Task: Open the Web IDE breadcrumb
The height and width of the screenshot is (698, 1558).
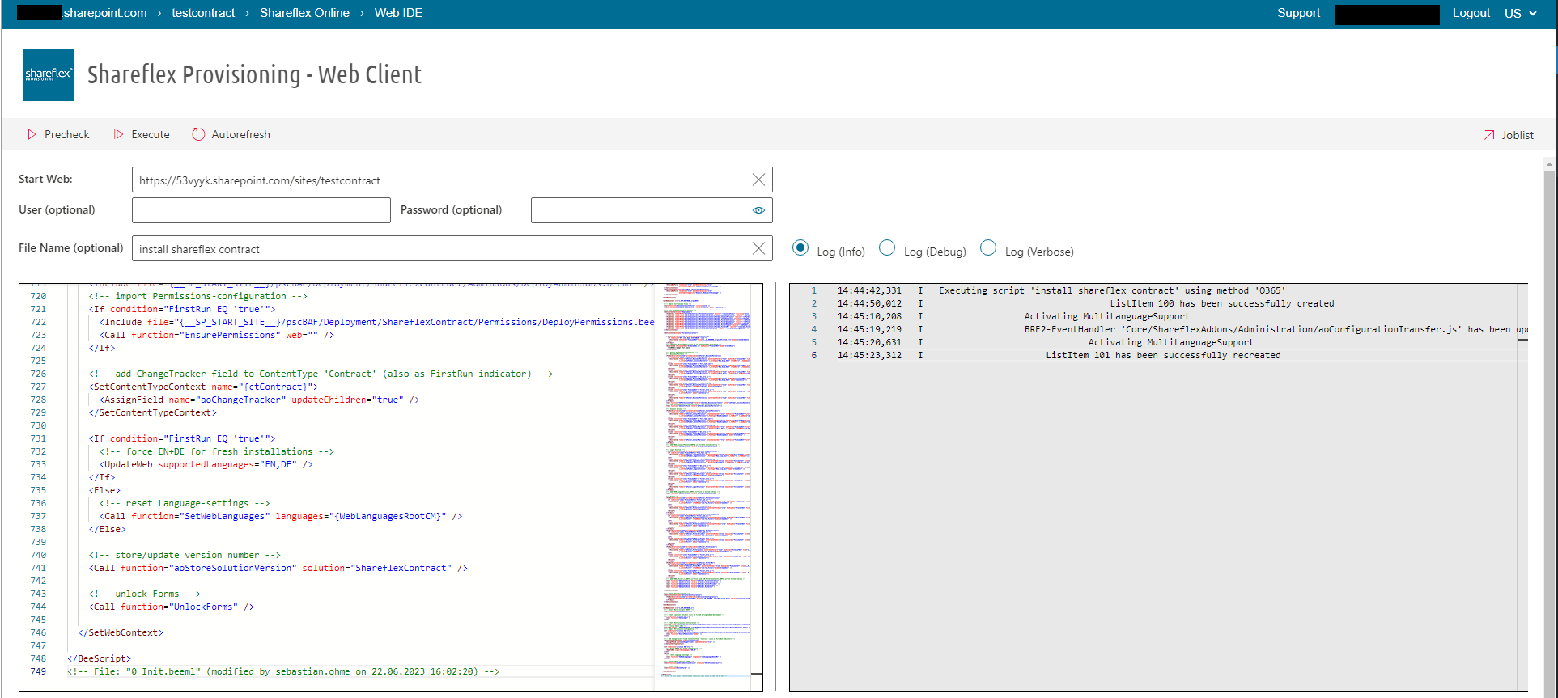Action: click(x=398, y=13)
